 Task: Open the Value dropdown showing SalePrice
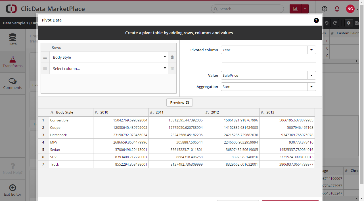click(x=311, y=75)
